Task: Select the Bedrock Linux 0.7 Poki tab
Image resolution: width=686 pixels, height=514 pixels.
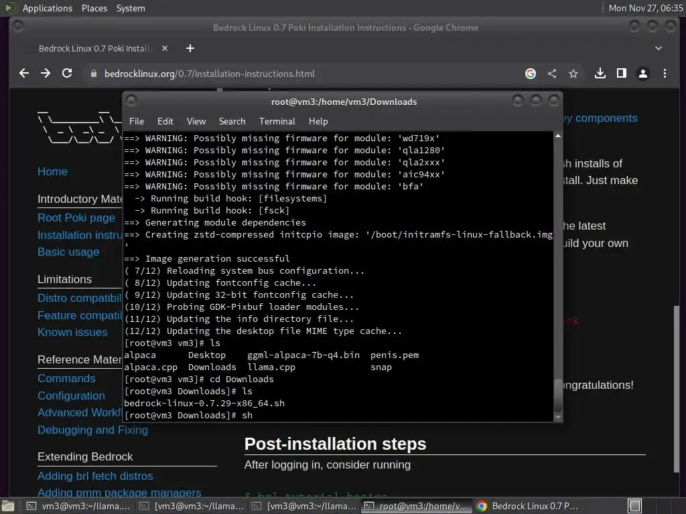Action: click(x=94, y=48)
